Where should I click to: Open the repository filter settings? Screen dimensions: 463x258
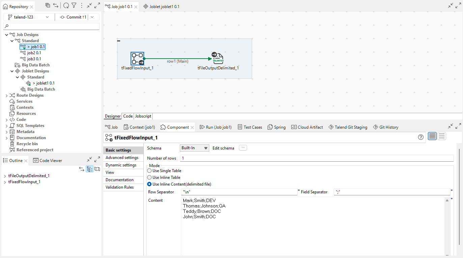(74, 6)
